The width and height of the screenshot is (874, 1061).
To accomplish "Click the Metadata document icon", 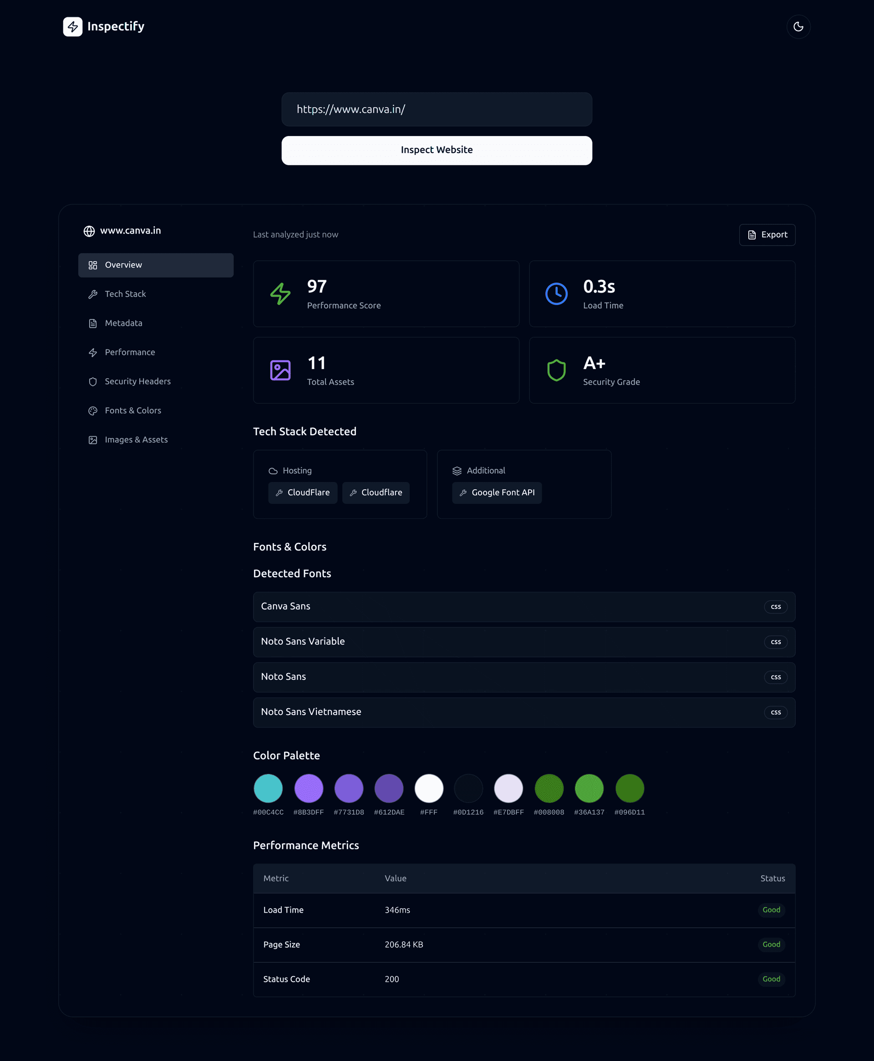I will coord(93,323).
